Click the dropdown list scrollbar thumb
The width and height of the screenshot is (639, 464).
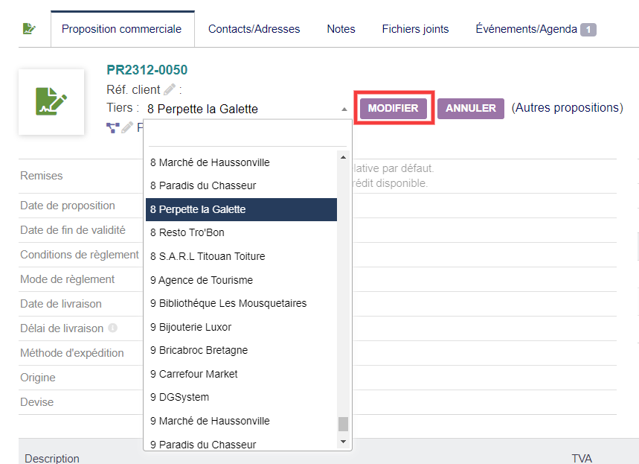point(343,424)
